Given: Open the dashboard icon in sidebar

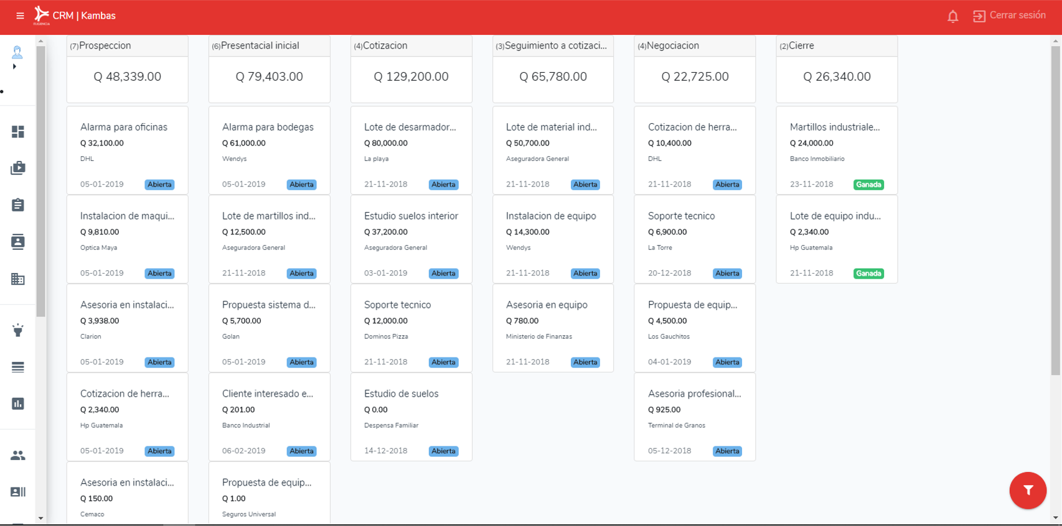Looking at the screenshot, I should (x=18, y=132).
